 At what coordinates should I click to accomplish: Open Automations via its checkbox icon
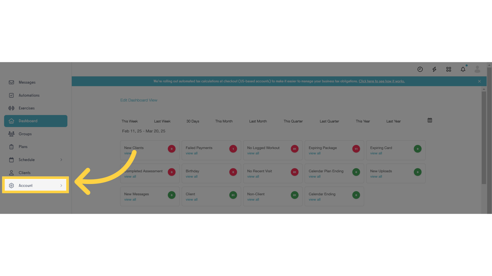pos(12,95)
